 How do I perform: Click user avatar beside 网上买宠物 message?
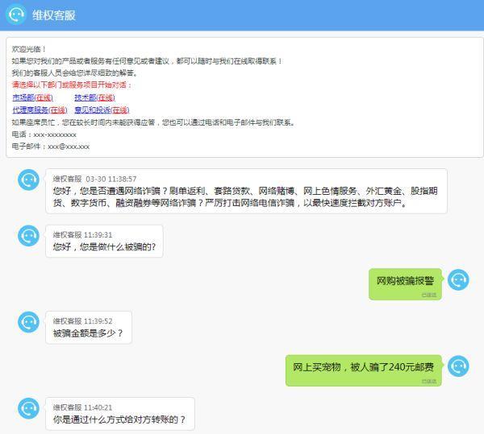point(458,366)
